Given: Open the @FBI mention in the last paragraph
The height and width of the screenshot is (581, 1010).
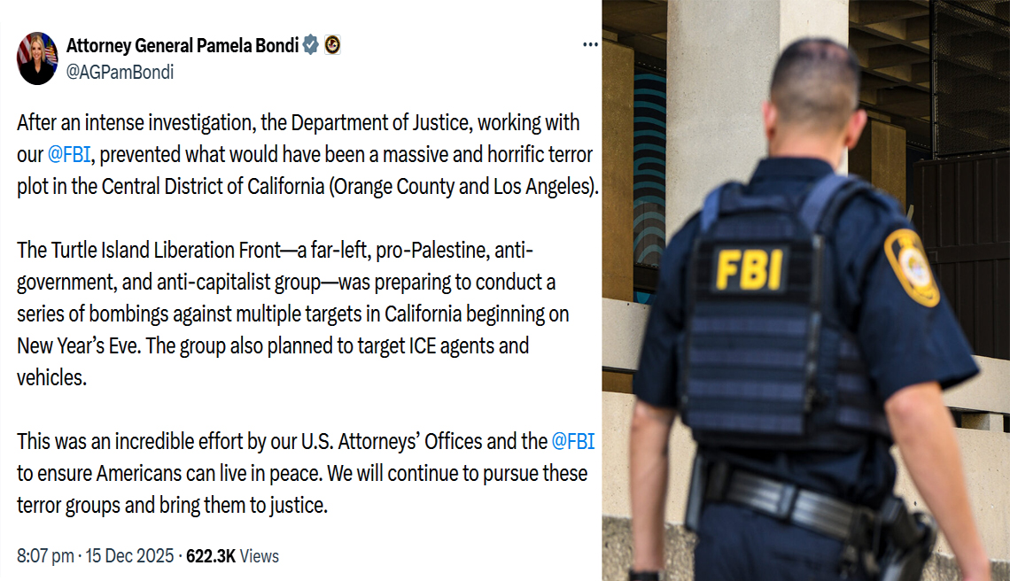Looking at the screenshot, I should (x=572, y=440).
